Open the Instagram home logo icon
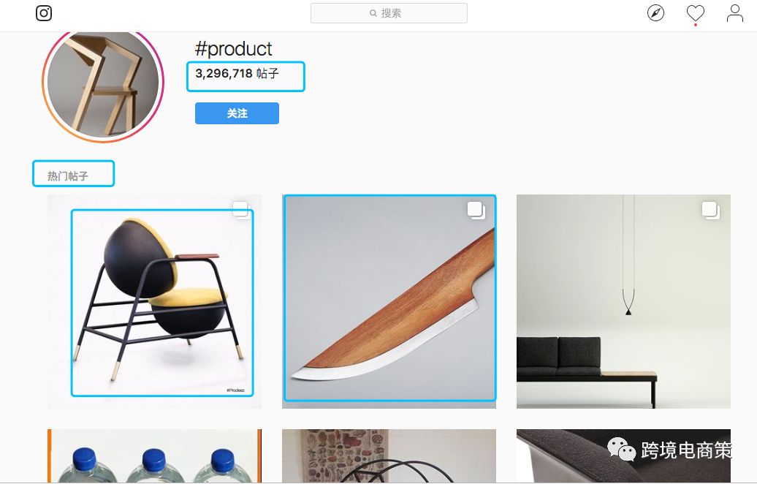The image size is (757, 484). pyautogui.click(x=44, y=13)
